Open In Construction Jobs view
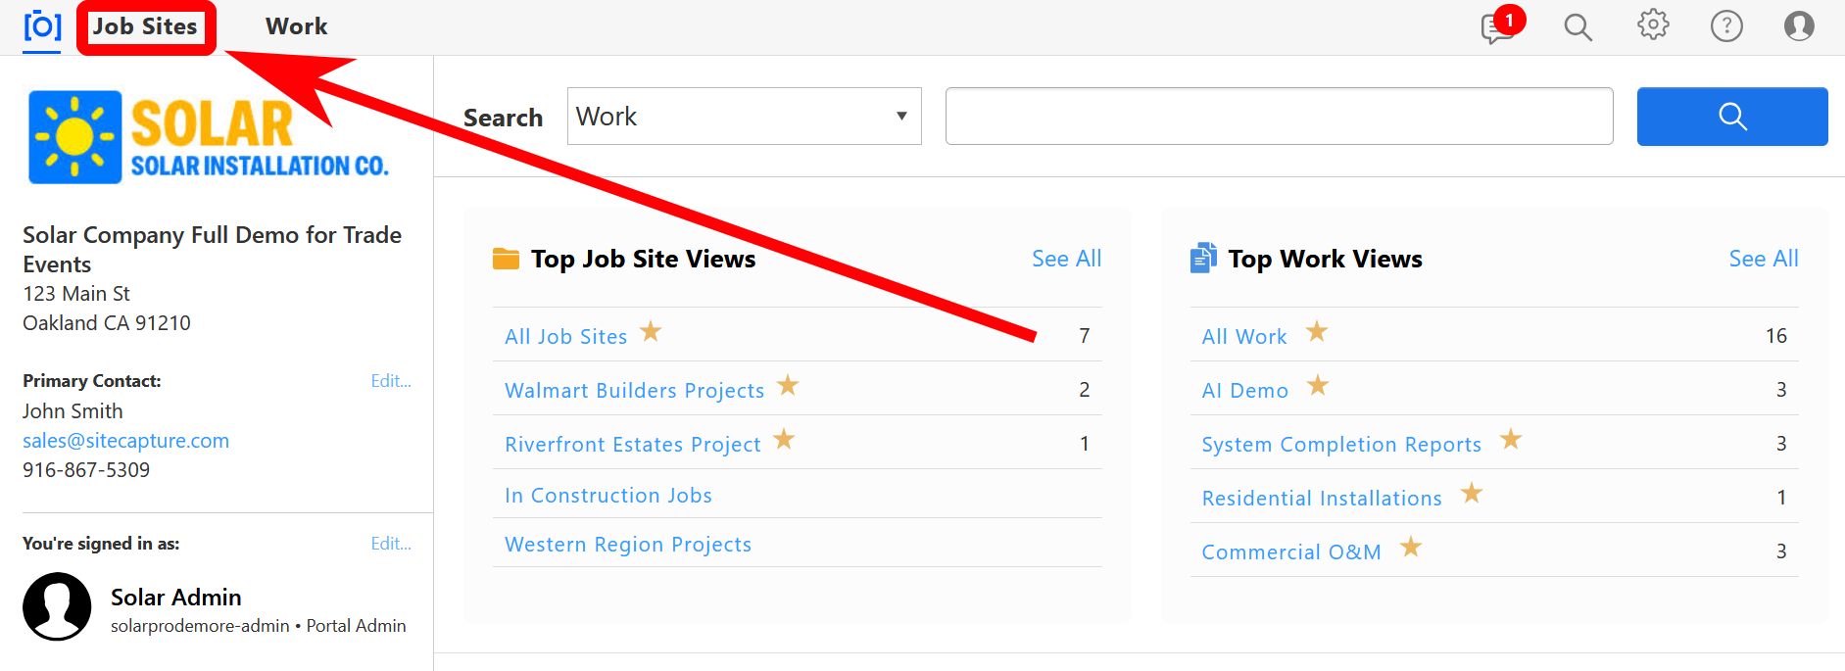This screenshot has width=1845, height=671. pyautogui.click(x=608, y=496)
